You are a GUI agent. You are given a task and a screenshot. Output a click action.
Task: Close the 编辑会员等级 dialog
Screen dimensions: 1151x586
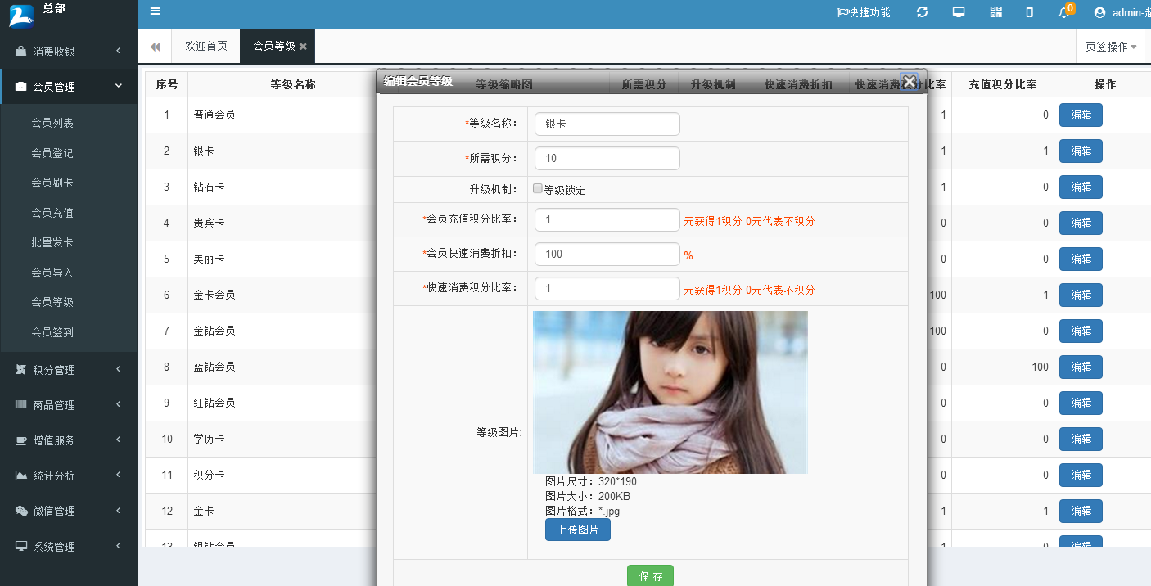point(909,81)
